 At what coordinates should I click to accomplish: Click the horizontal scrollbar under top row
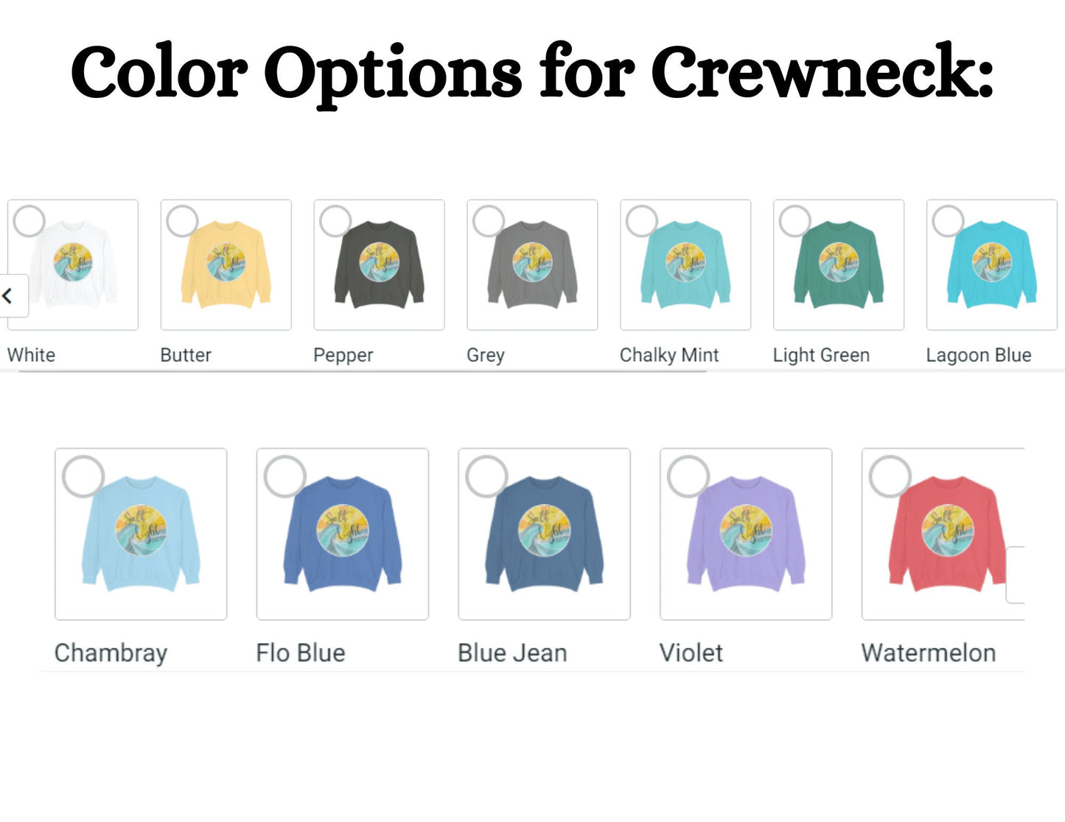[x=363, y=372]
